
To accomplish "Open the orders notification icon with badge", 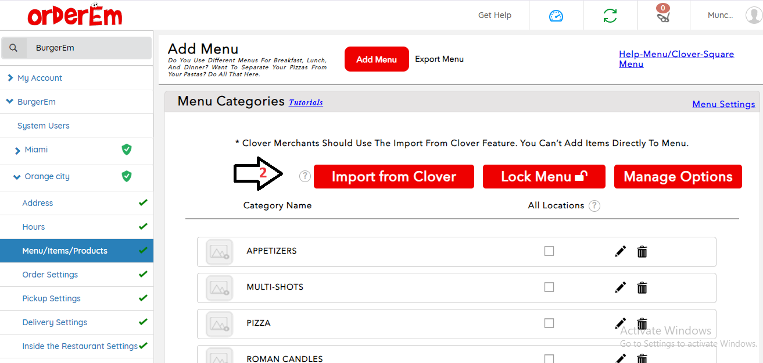I will coord(663,15).
